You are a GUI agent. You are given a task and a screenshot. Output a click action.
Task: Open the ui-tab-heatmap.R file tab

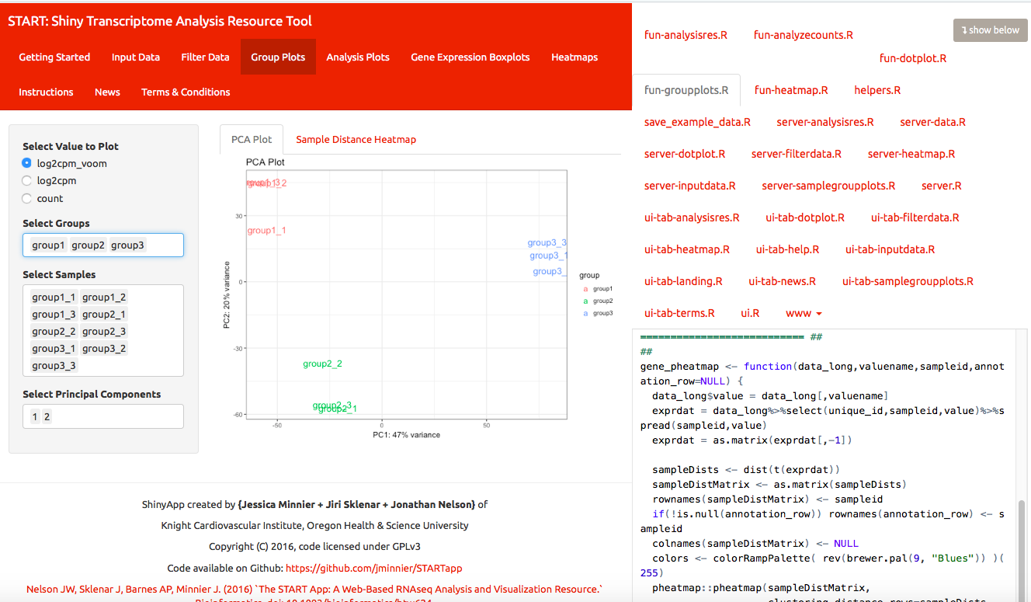point(687,249)
